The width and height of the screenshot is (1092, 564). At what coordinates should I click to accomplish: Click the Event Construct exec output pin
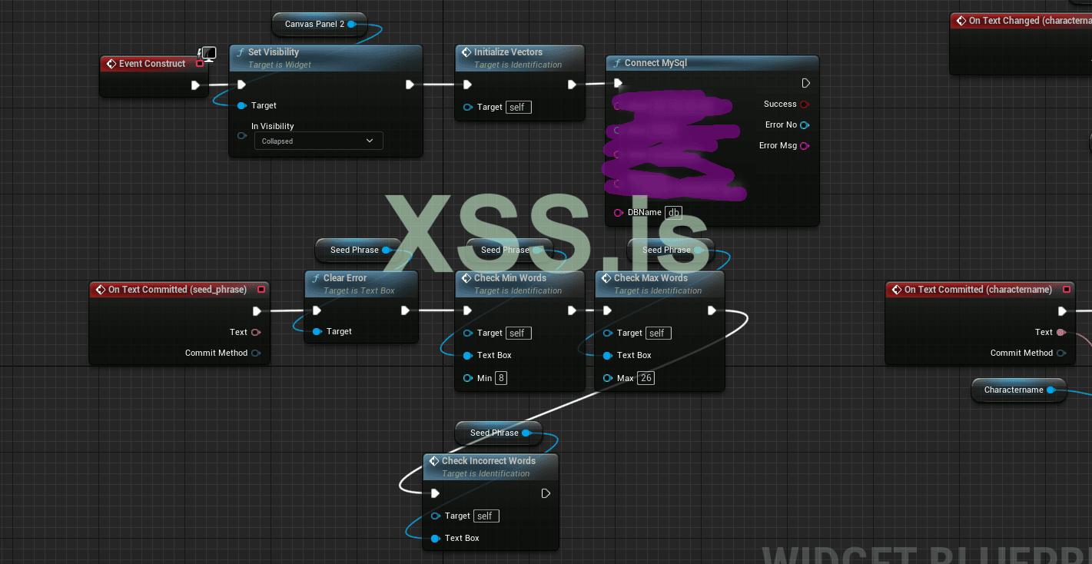(x=196, y=85)
